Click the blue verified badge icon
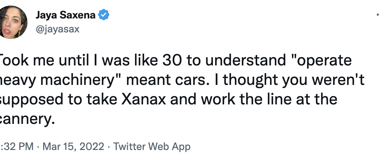 pos(104,15)
